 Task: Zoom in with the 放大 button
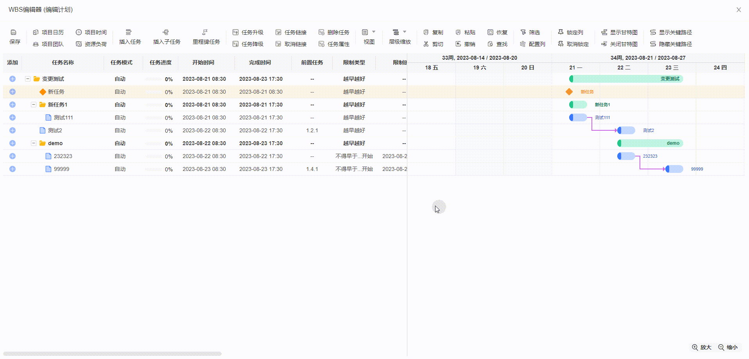pos(701,347)
